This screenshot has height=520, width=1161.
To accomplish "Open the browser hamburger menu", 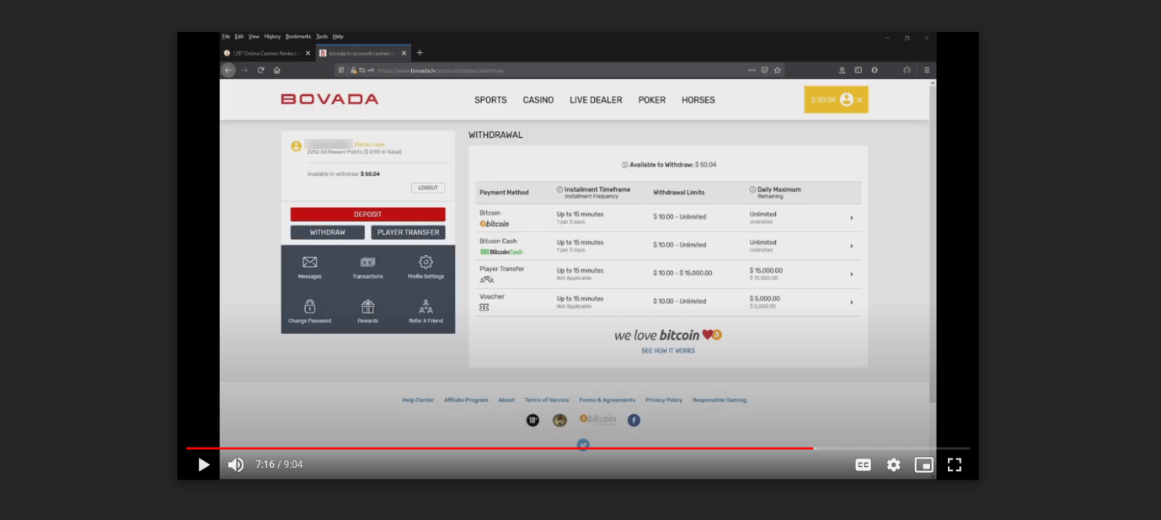I will click(927, 71).
